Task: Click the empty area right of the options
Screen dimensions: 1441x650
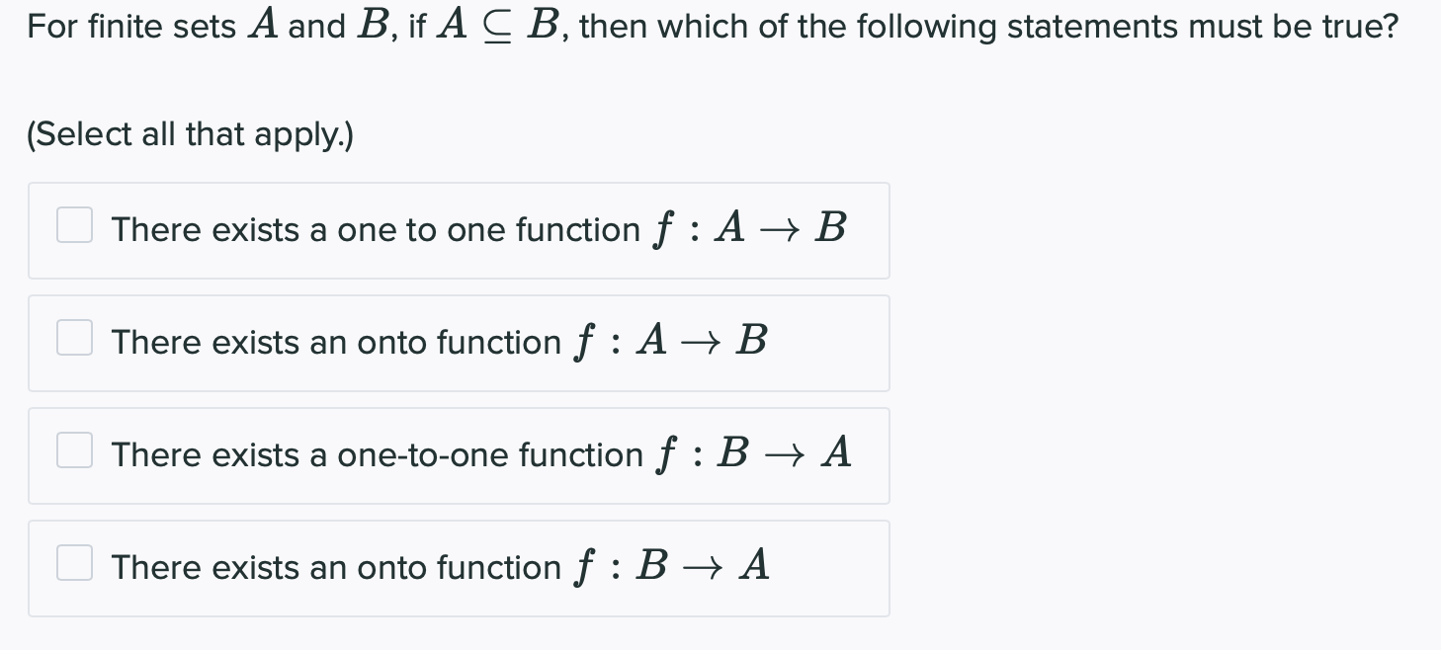Action: coord(1137,395)
